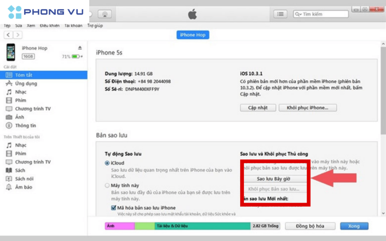Open Âm báo in the device sidebar
The image size is (386, 241).
(23, 187)
